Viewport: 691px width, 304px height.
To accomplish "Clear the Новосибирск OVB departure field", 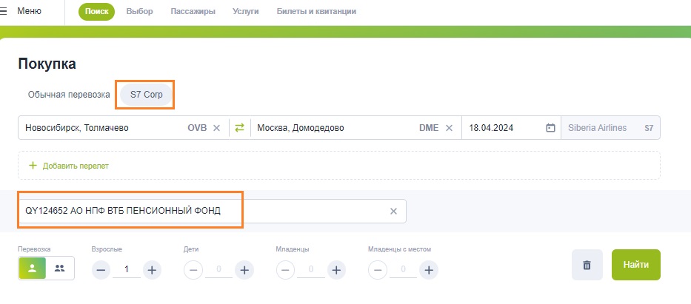I will click(216, 128).
